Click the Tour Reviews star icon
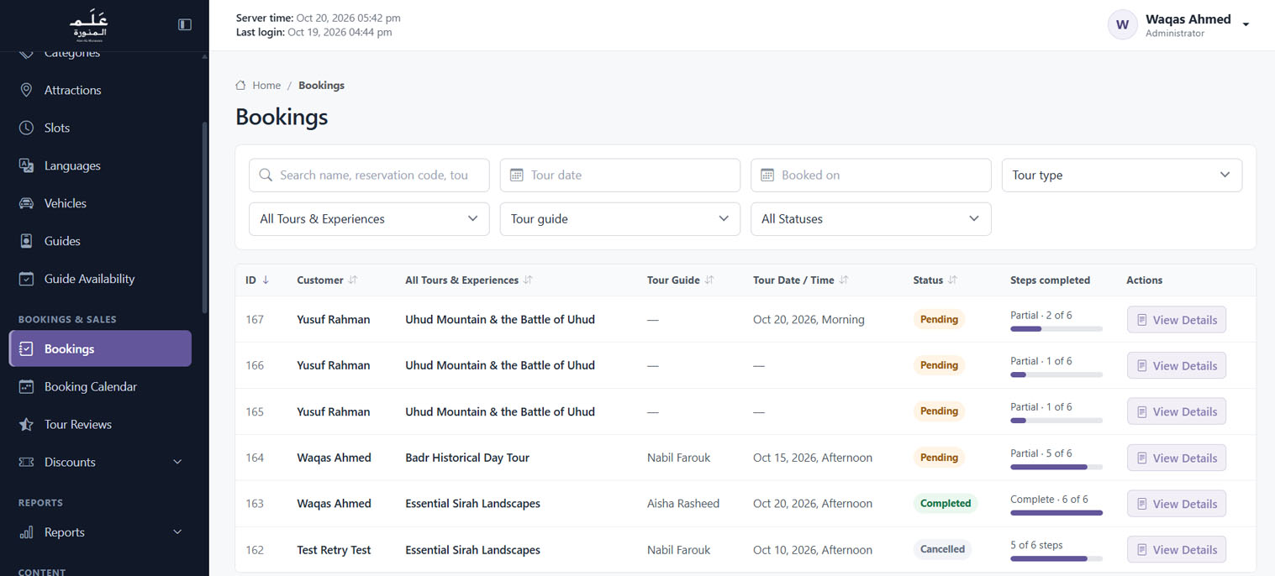 [26, 424]
